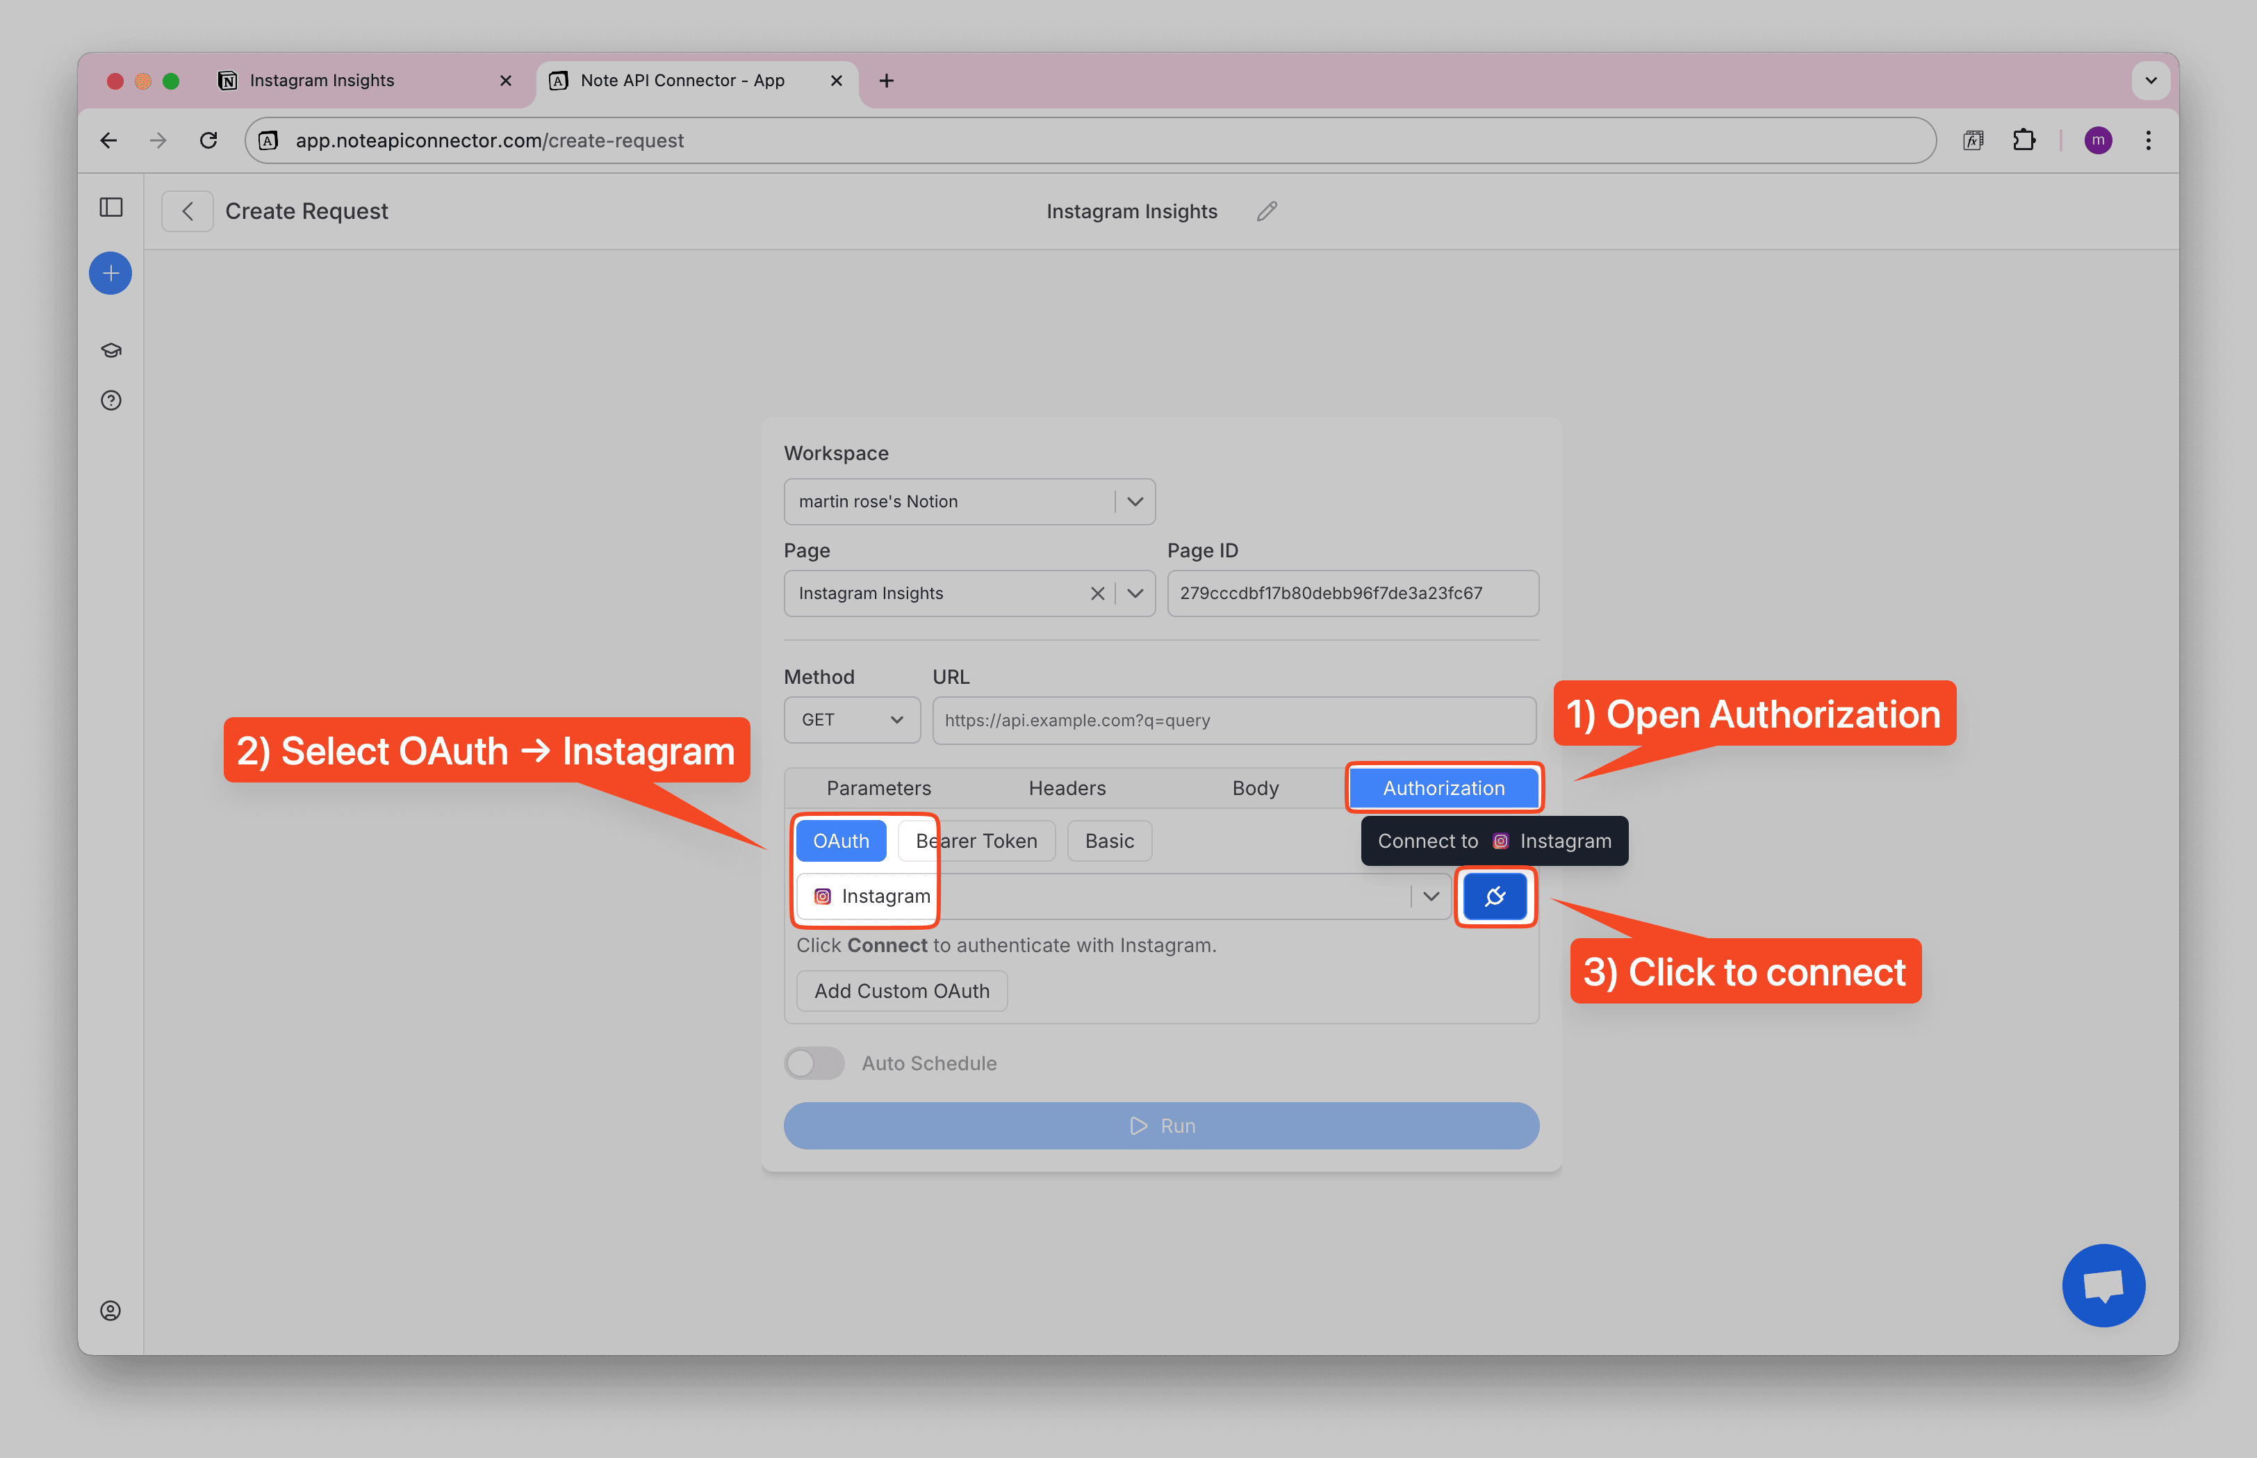The height and width of the screenshot is (1458, 2257).
Task: Click Add Custom OAuth button
Action: 901,990
